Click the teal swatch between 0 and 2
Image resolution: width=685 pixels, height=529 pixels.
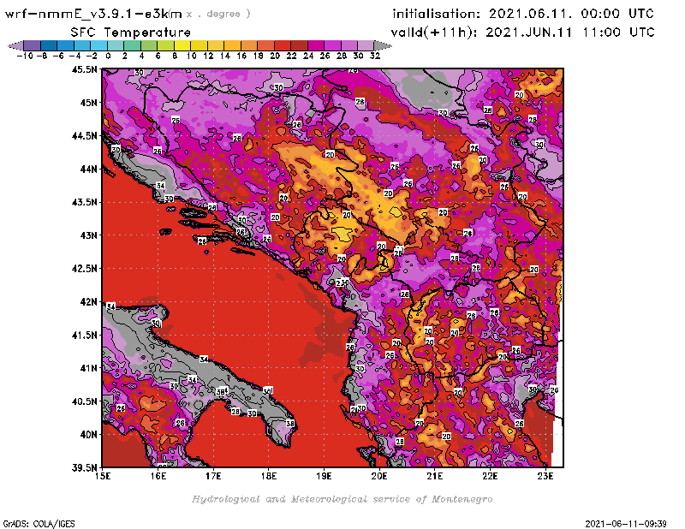[x=116, y=46]
